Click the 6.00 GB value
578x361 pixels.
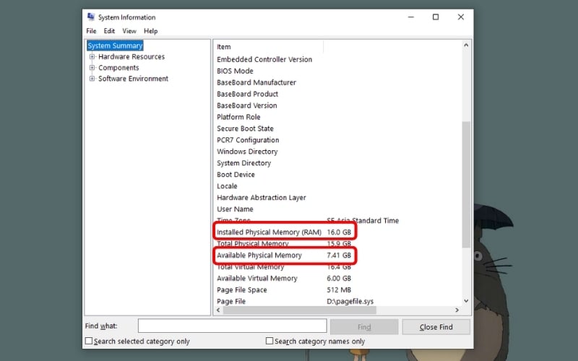coord(339,278)
